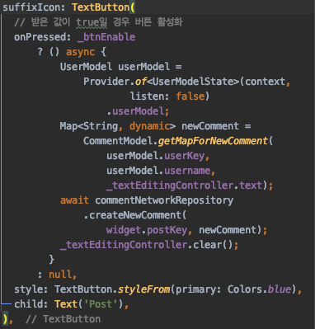315x329 pixels.
Task: Click the listen parameter name
Action: coord(147,96)
